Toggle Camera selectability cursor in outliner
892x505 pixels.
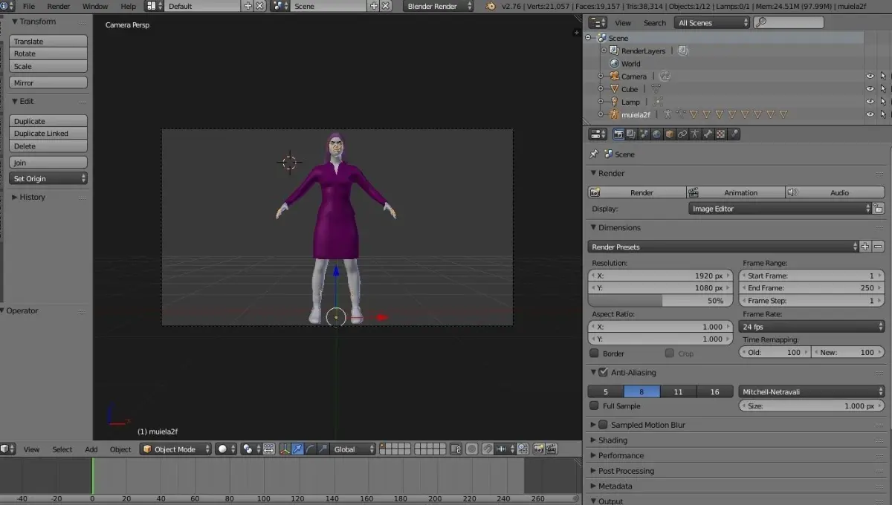pos(883,76)
